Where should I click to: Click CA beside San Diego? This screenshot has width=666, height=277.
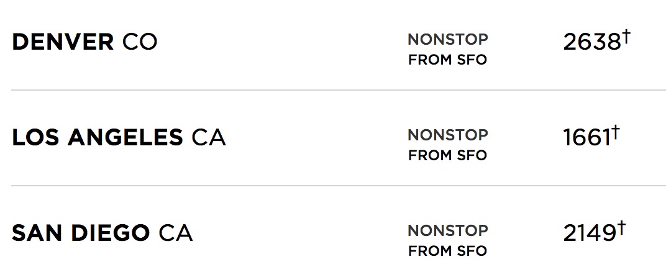pos(175,234)
